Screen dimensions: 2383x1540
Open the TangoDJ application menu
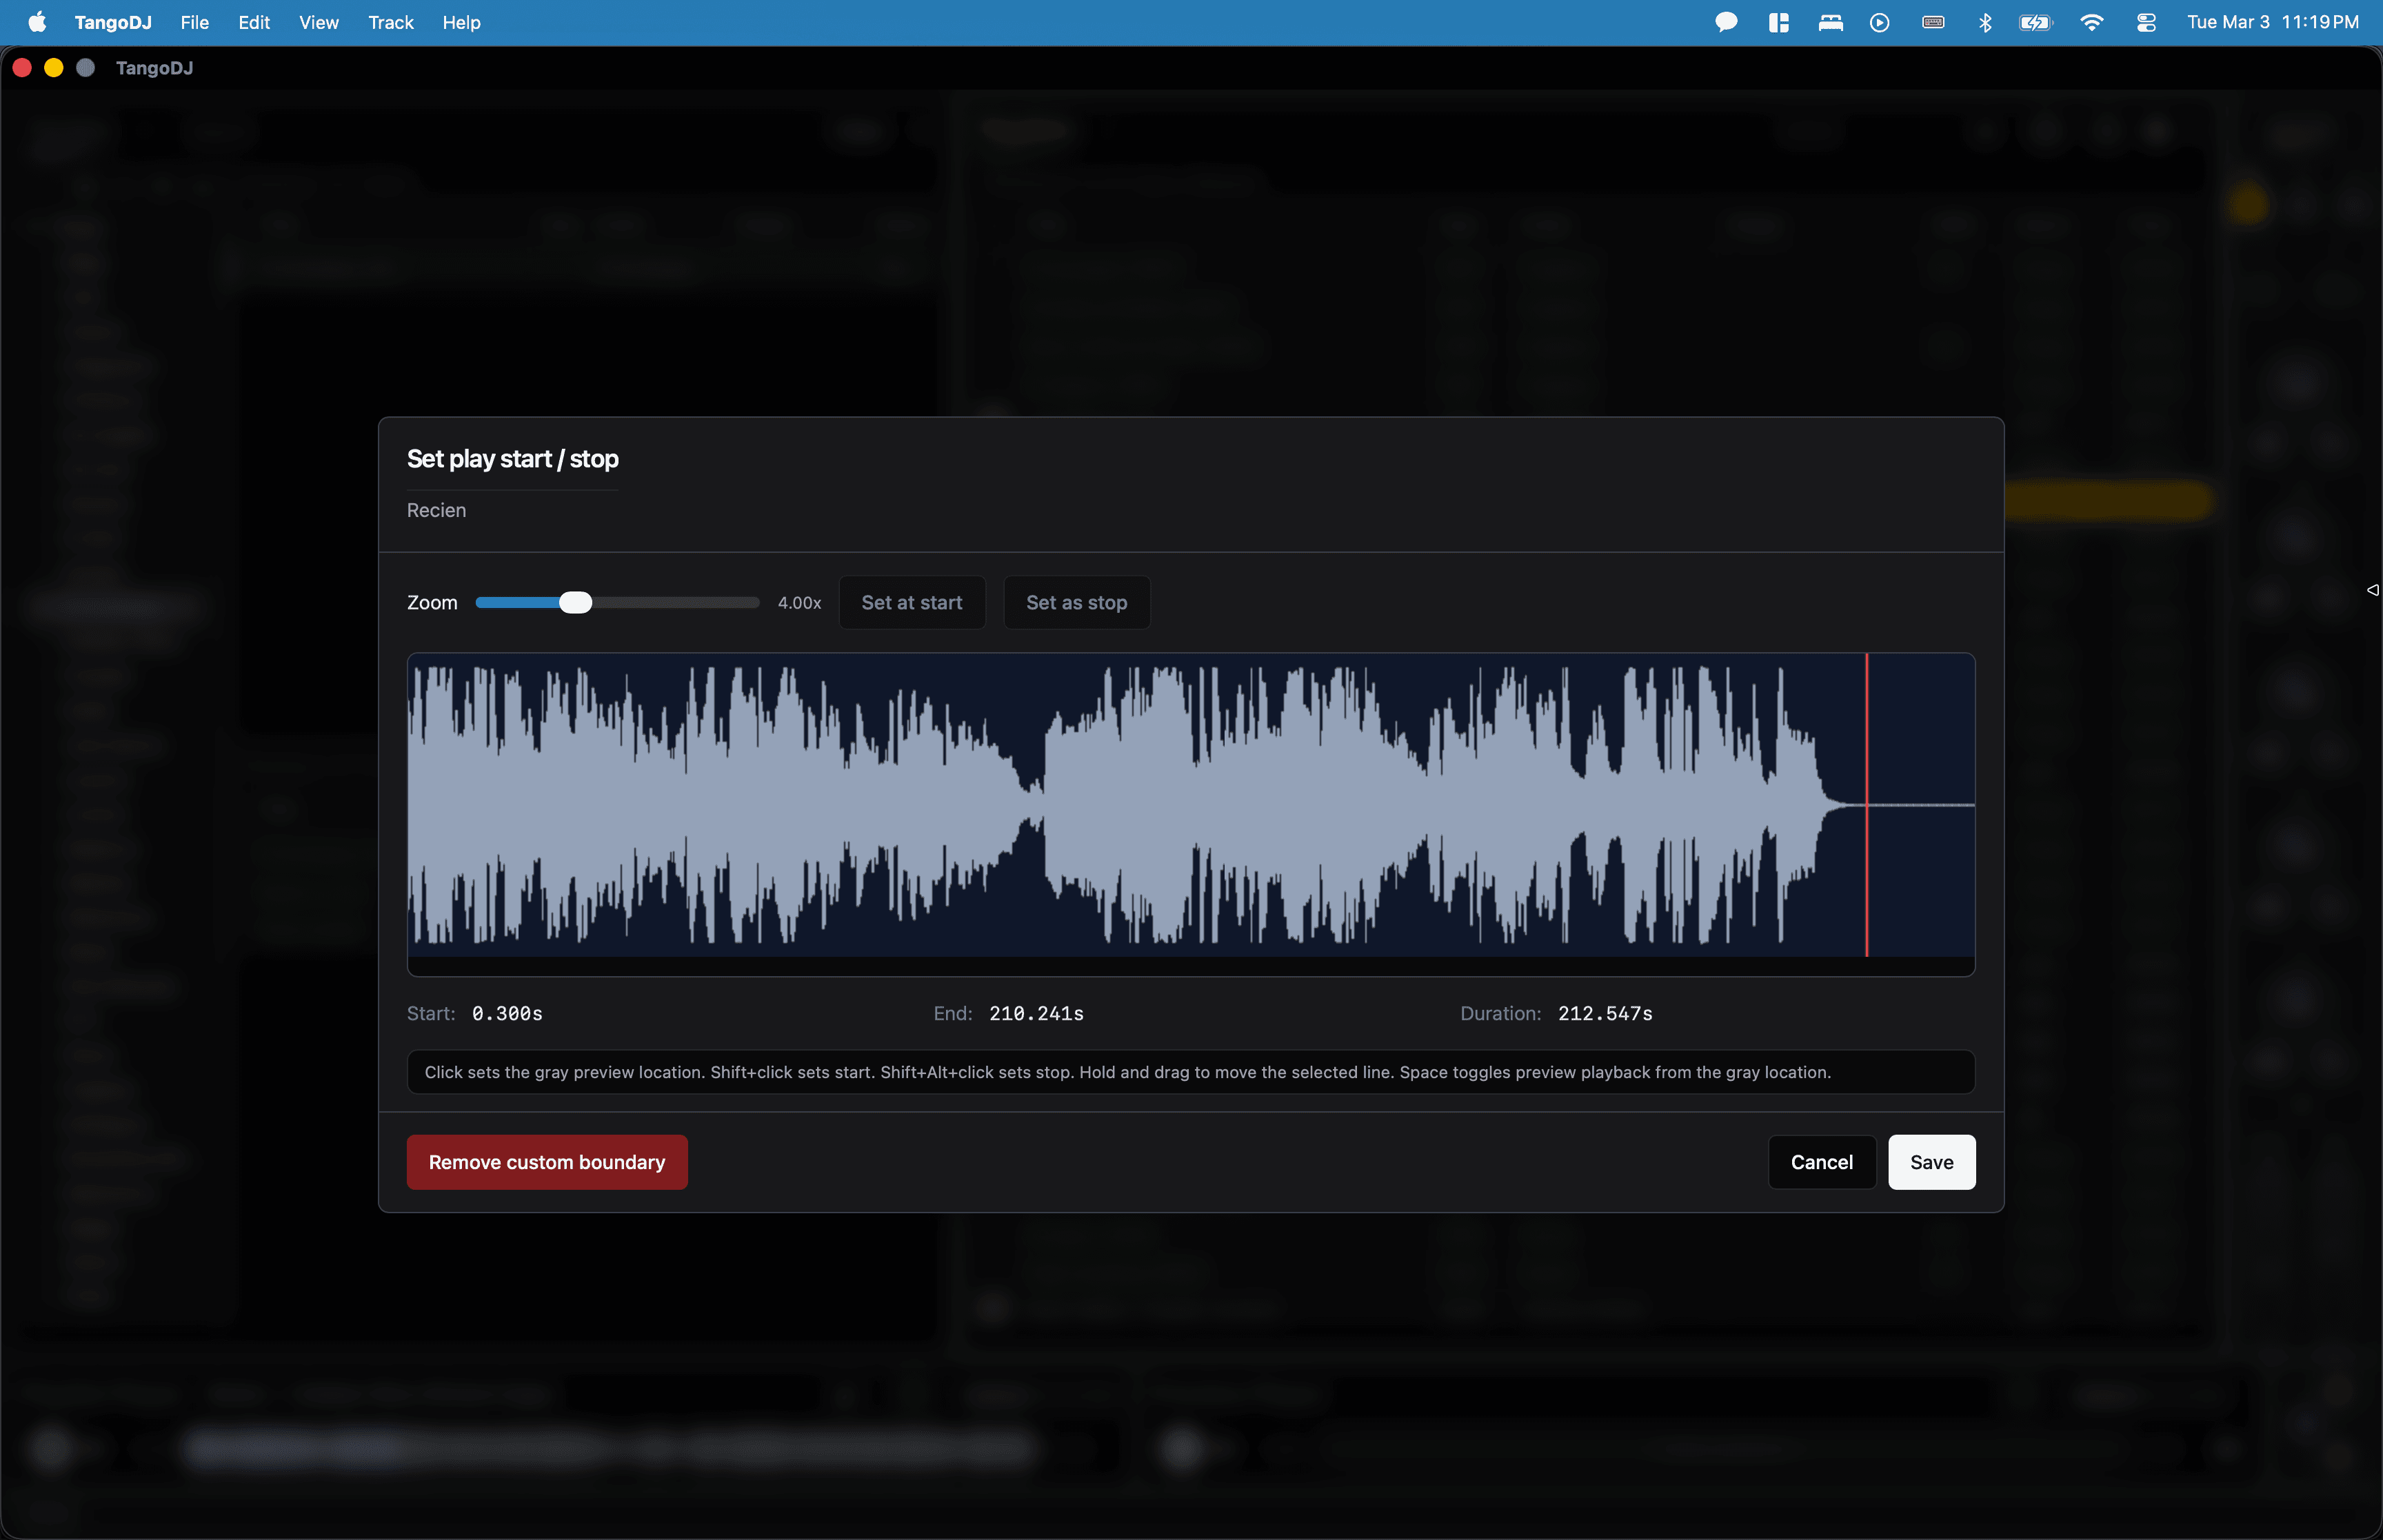coord(112,22)
